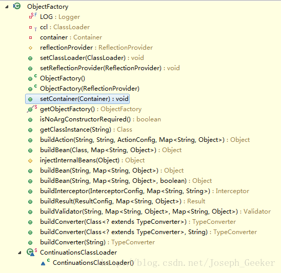Select buildBean(String, Map<String, Object>) method
The width and height of the screenshot is (281, 273).
pyautogui.click(x=112, y=171)
